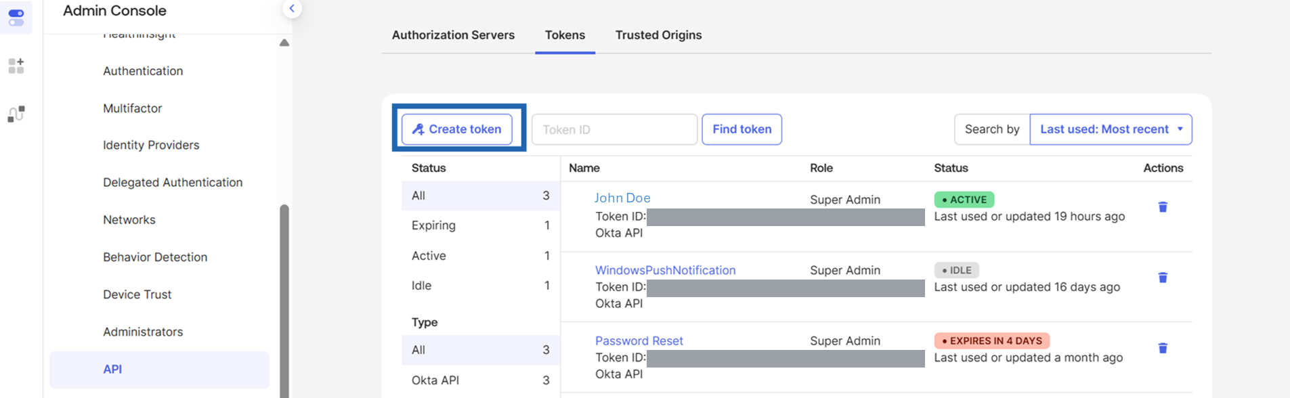The height and width of the screenshot is (398, 1290).
Task: Open Identity Providers in the sidebar
Action: (x=151, y=146)
